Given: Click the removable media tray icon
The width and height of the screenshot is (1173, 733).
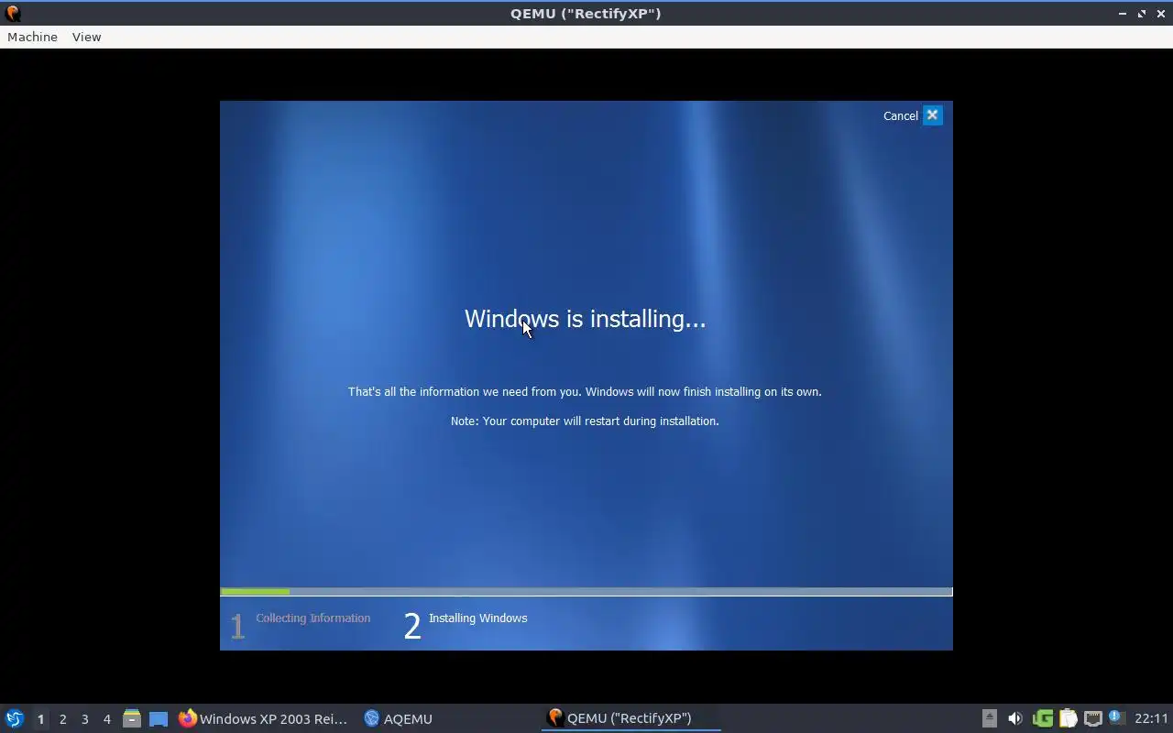Looking at the screenshot, I should [x=990, y=718].
